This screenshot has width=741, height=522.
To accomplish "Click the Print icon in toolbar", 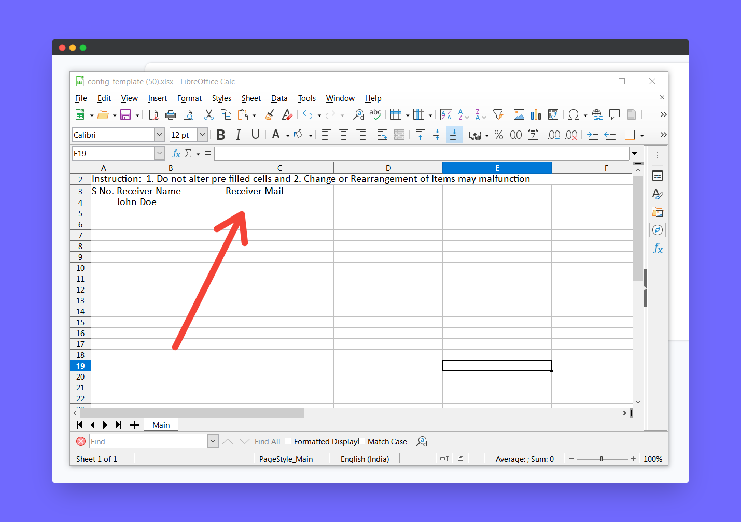I will 171,114.
